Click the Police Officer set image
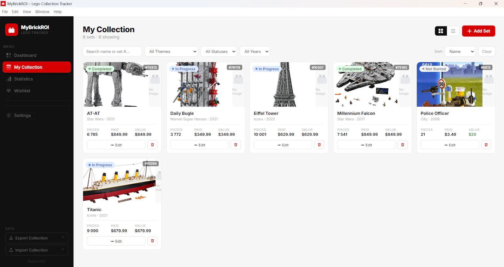Image resolution: width=504 pixels, height=267 pixels. pyautogui.click(x=450, y=84)
